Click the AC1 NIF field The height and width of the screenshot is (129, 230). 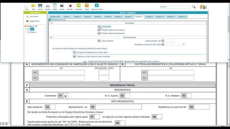pos(171,72)
